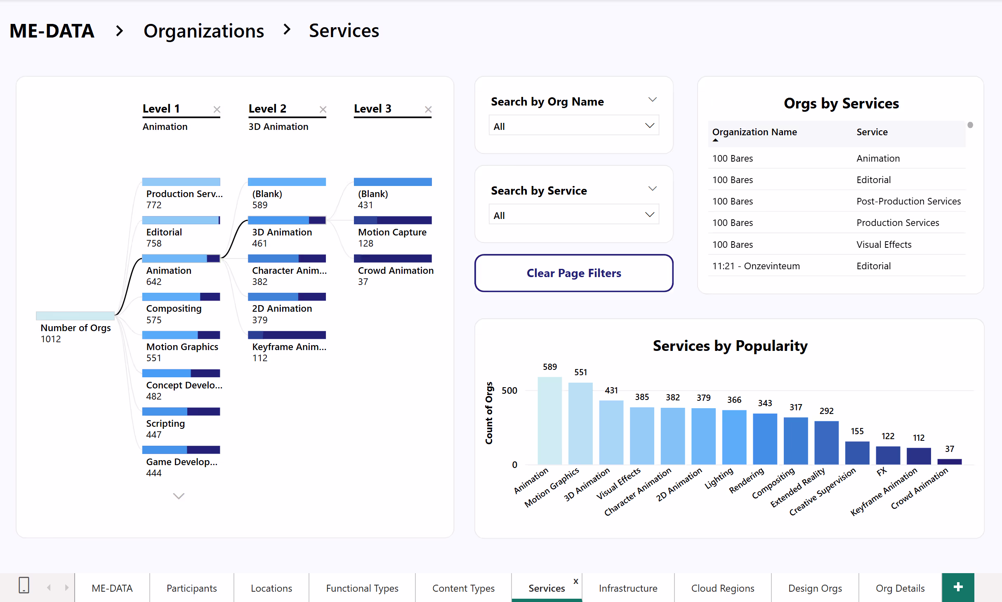The height and width of the screenshot is (602, 1002).
Task: Add new page with plus icon
Action: [x=958, y=587]
